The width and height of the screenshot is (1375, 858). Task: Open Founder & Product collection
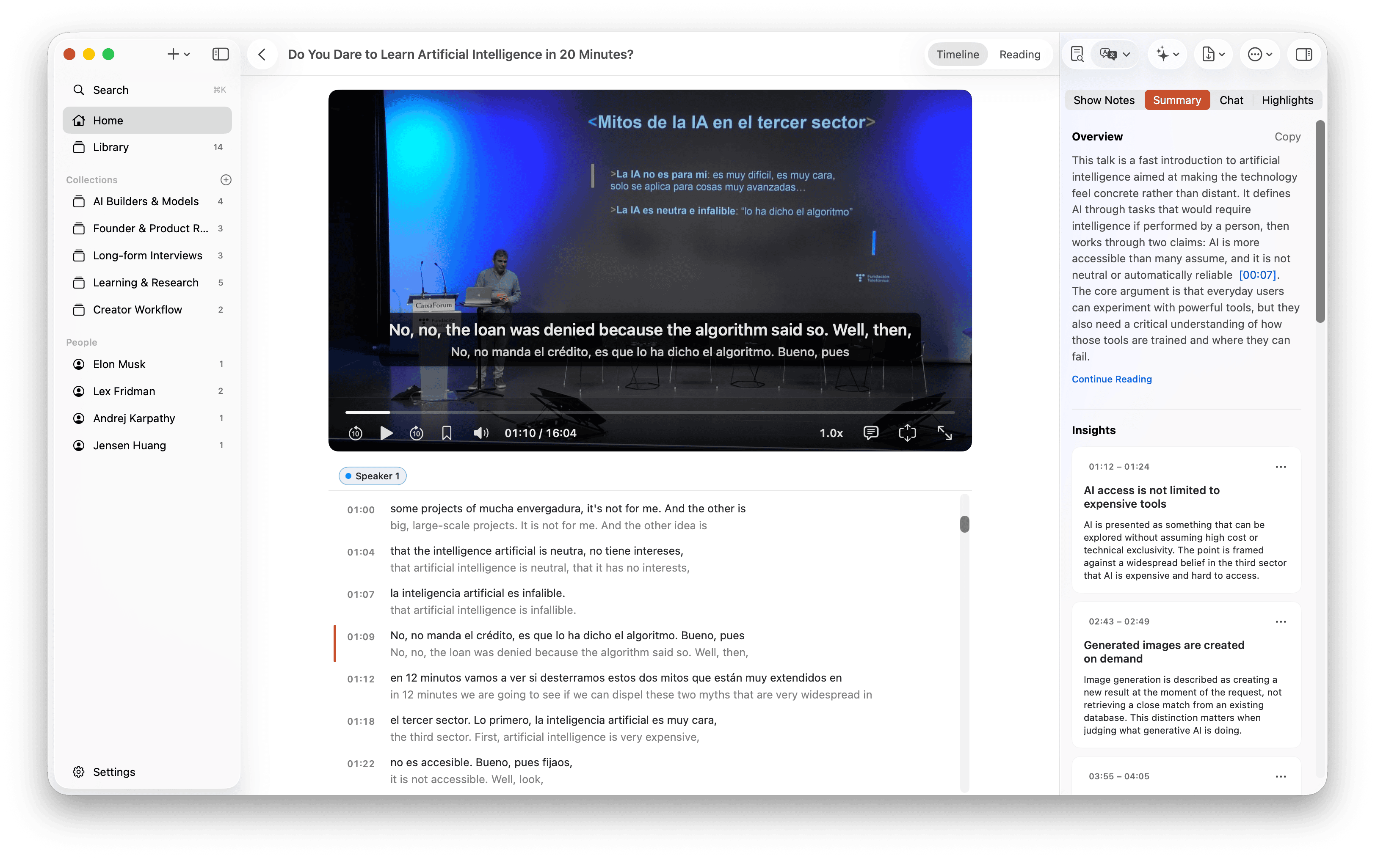[147, 229]
